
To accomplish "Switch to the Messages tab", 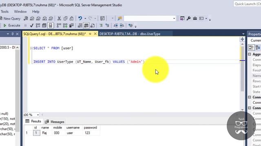I will tap(54, 122).
